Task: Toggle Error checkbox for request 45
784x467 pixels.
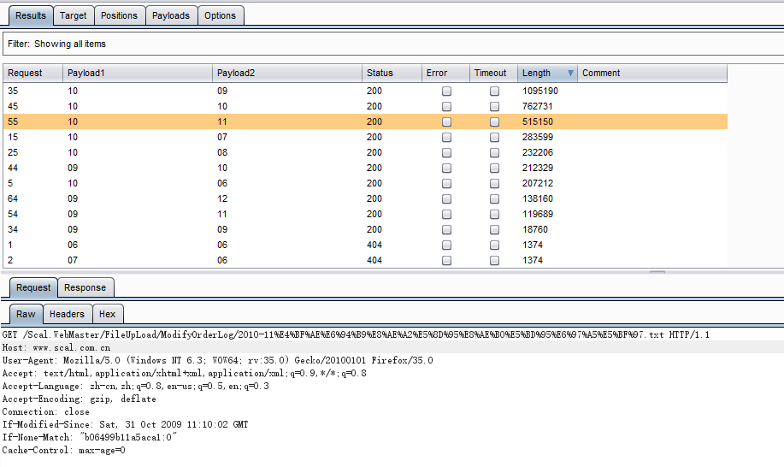Action: [446, 107]
